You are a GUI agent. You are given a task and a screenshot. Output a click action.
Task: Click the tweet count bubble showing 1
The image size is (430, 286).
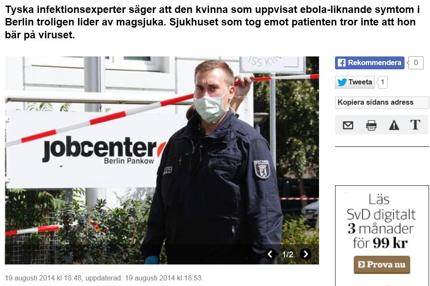click(382, 82)
